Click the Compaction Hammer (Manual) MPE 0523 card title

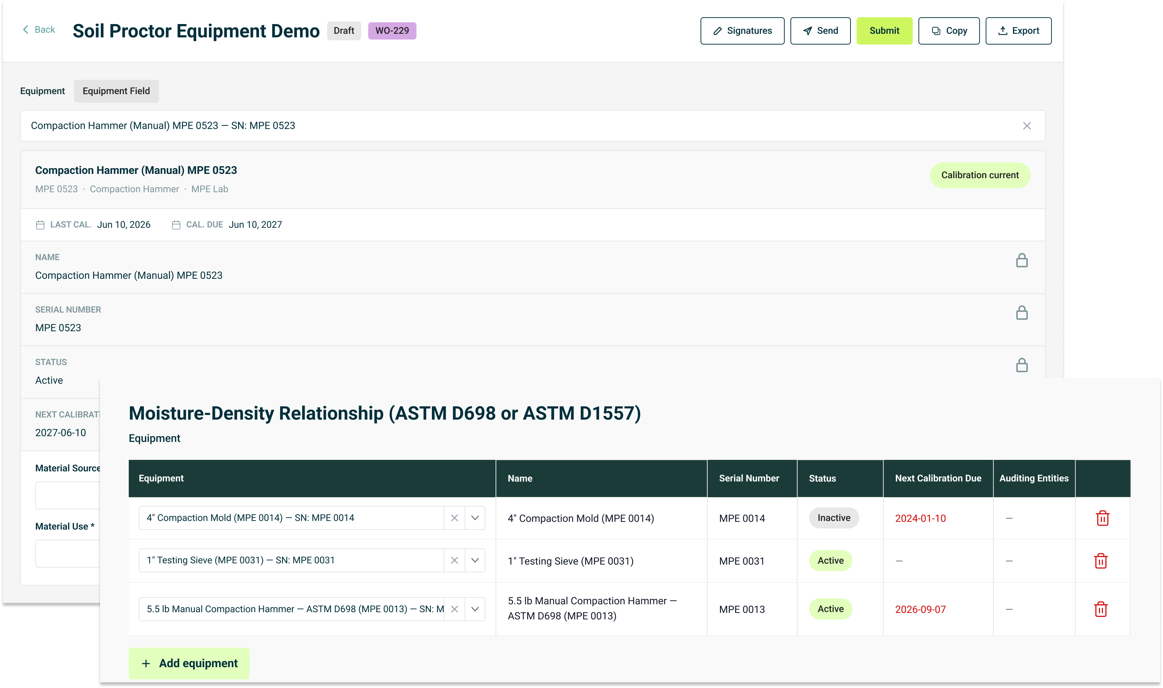click(x=136, y=170)
